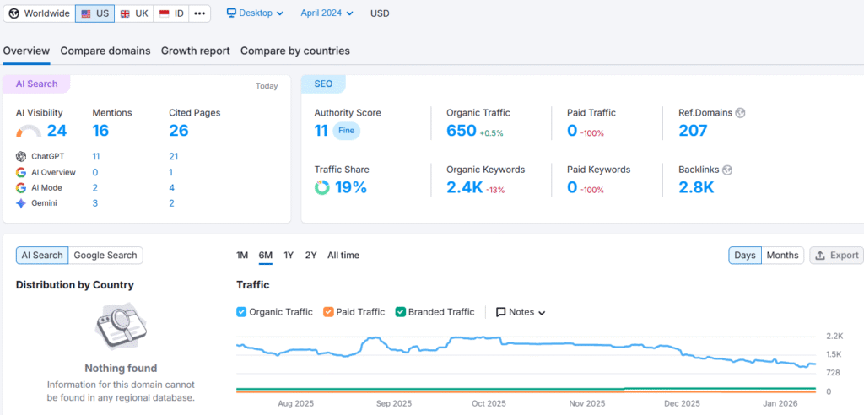Click the AI Visibility gauge icon

(x=29, y=132)
